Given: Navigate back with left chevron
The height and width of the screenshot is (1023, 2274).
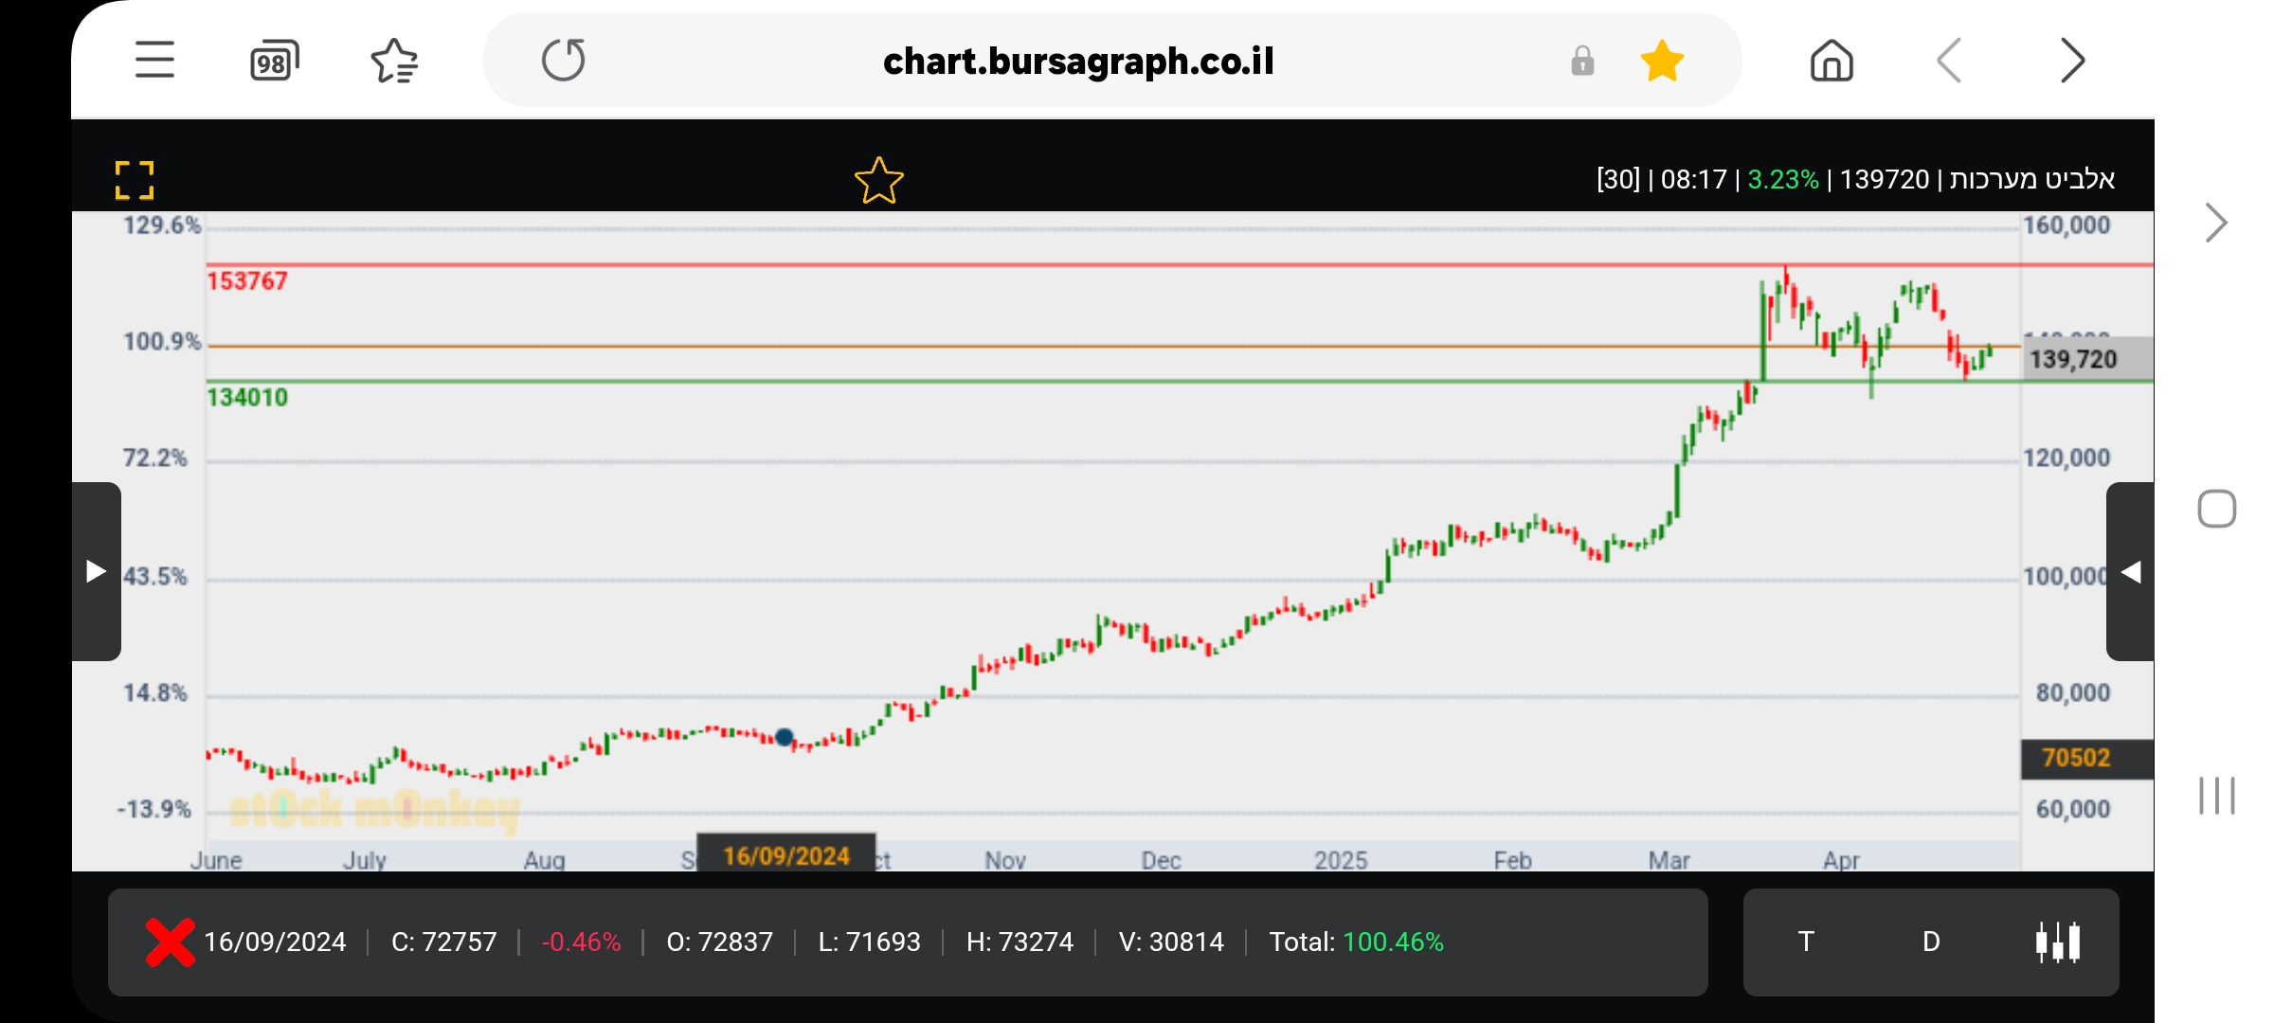Looking at the screenshot, I should [1949, 62].
